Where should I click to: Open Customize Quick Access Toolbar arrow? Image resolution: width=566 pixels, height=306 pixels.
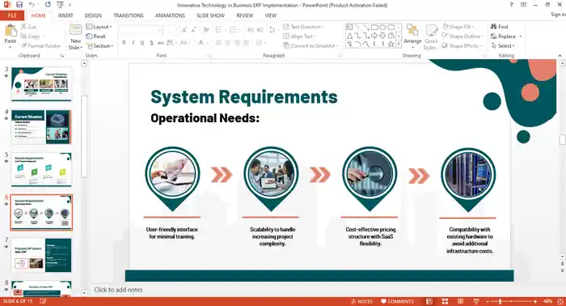point(70,5)
